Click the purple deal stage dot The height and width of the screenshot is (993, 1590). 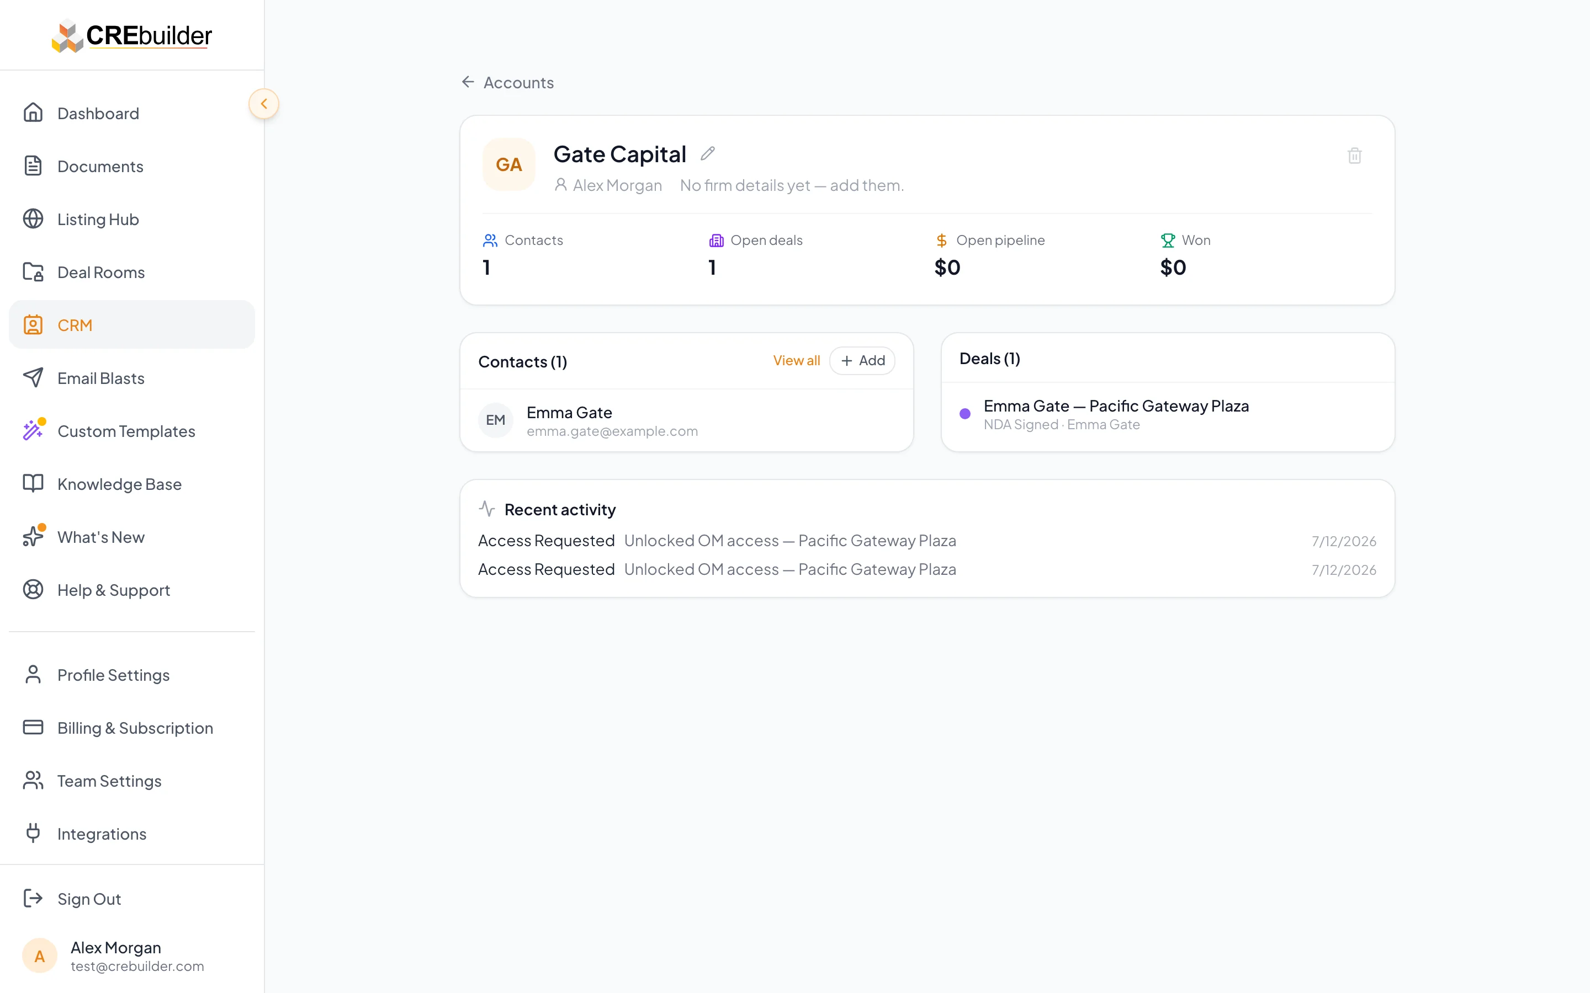964,414
